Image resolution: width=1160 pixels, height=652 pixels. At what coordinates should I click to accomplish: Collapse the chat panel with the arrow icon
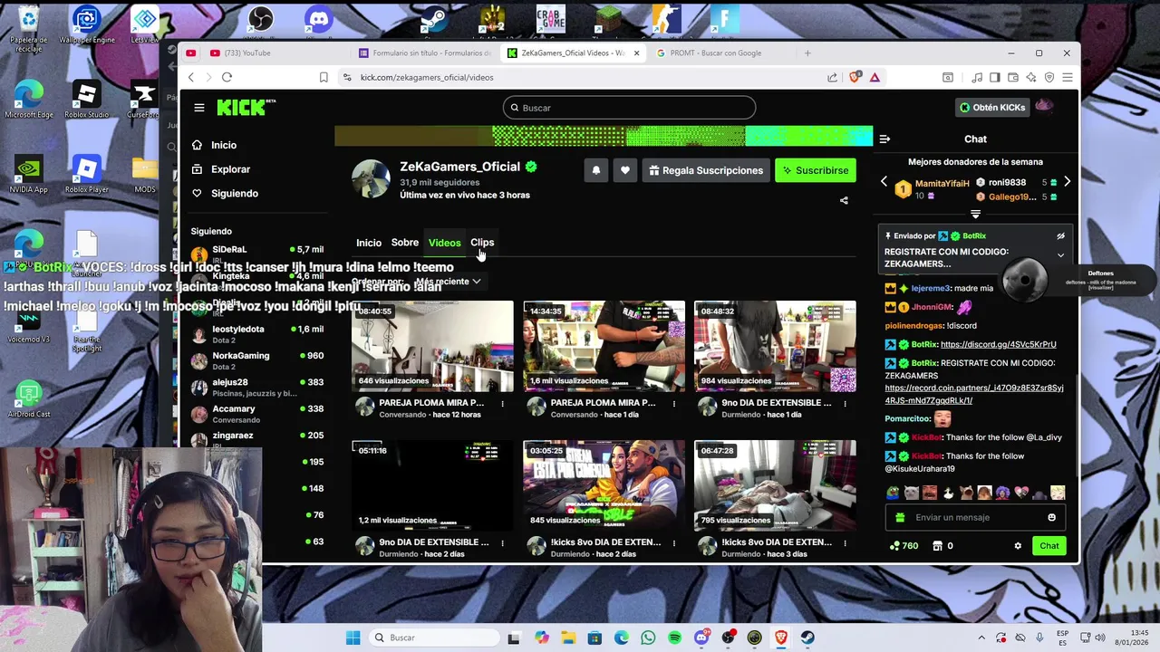884,139
